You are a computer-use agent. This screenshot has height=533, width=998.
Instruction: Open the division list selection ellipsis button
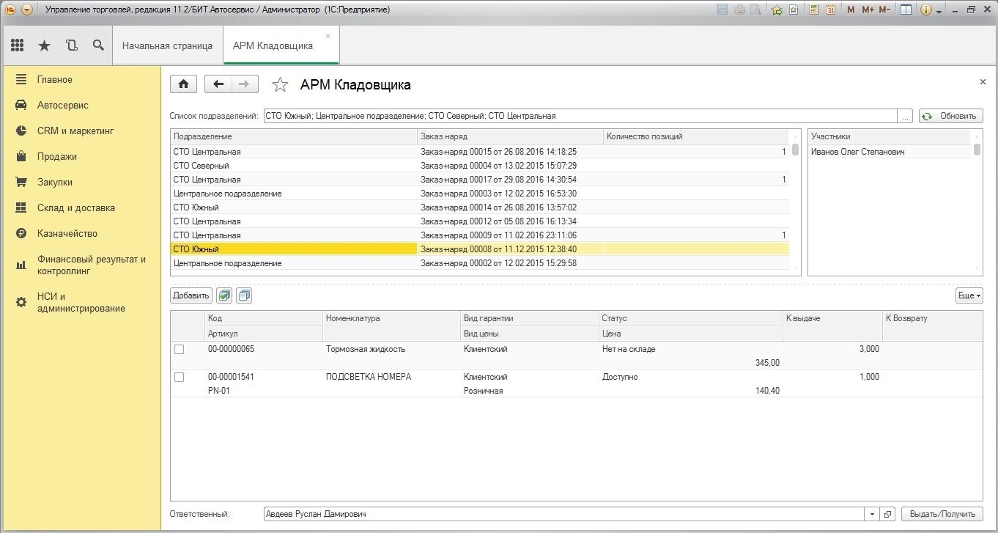(906, 116)
